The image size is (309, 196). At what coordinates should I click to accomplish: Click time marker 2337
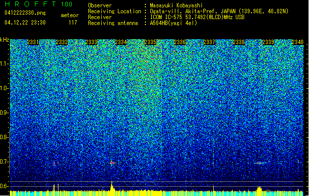coord(209,42)
